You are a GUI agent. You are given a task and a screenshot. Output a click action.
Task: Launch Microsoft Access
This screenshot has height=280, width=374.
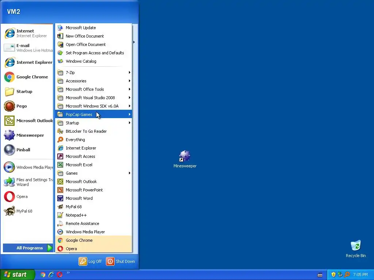(93, 156)
